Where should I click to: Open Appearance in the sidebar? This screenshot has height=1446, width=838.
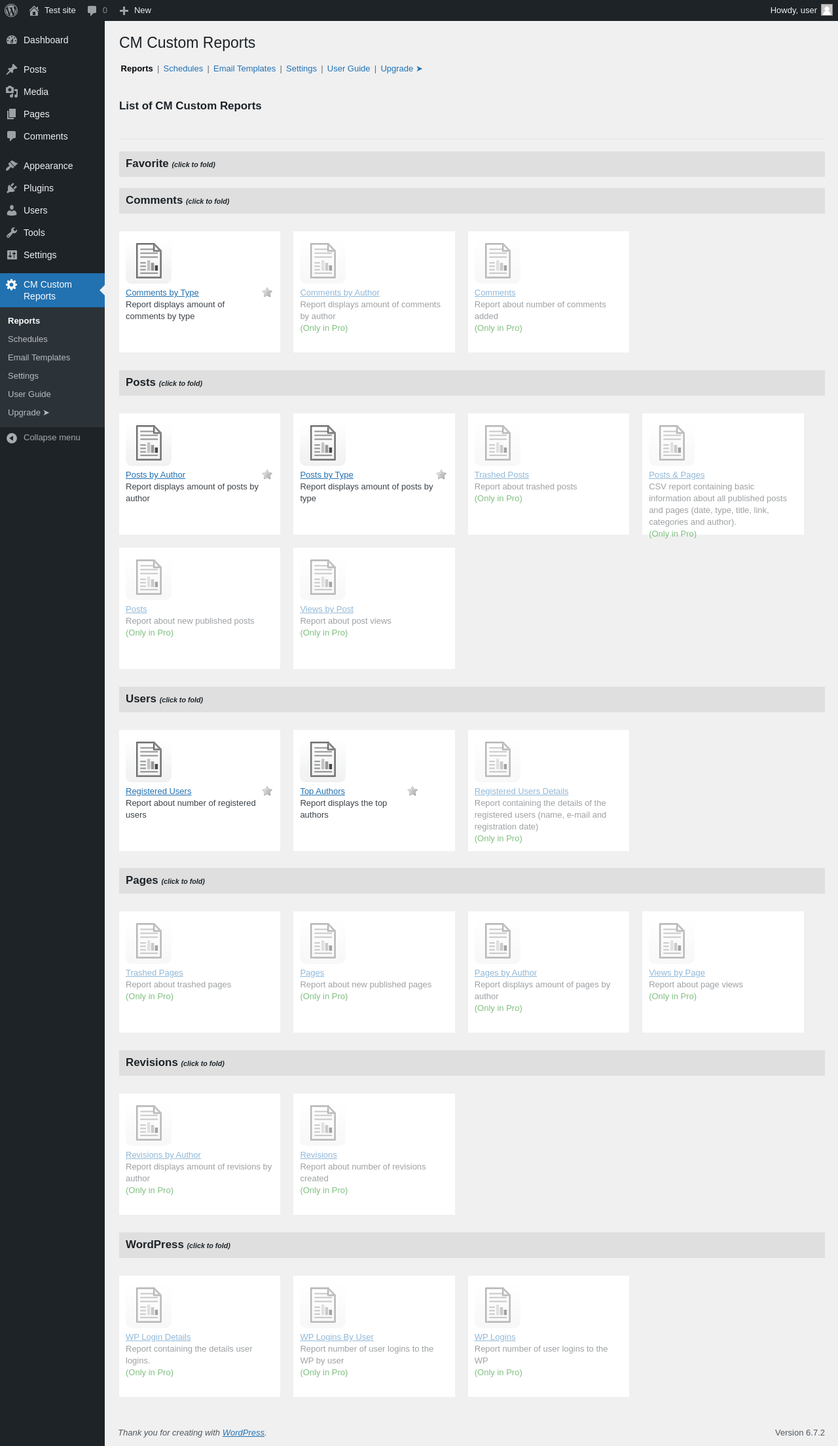pyautogui.click(x=52, y=166)
